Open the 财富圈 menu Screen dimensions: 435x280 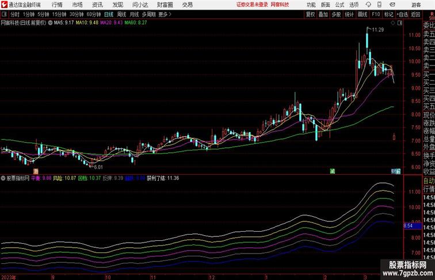tap(165, 5)
